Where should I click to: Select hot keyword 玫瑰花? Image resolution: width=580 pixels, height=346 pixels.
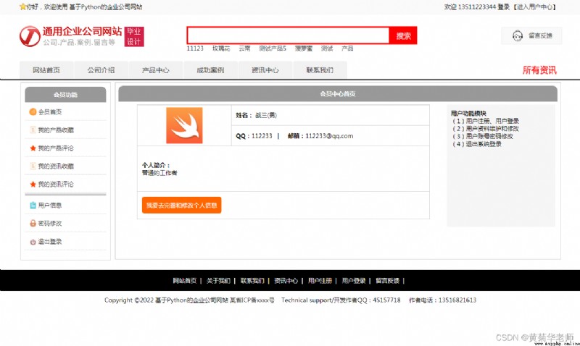click(221, 48)
